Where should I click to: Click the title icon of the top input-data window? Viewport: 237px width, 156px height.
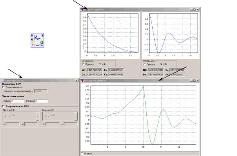tap(82, 9)
